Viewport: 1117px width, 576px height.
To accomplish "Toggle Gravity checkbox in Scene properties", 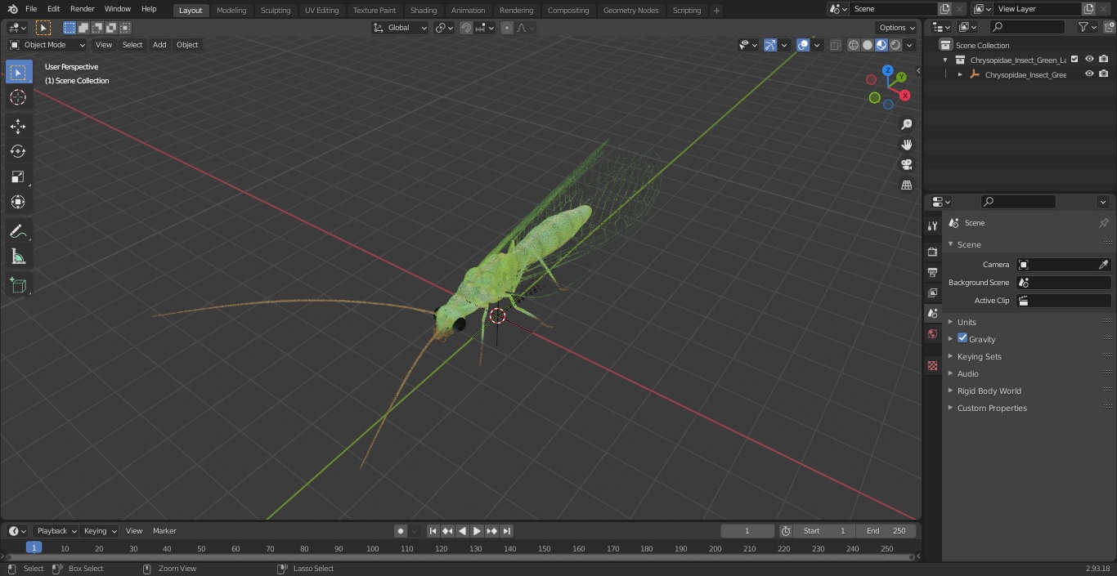I will coord(962,338).
